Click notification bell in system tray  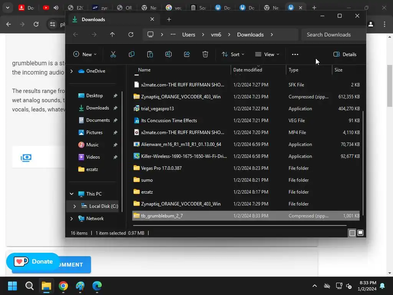[x=383, y=286]
